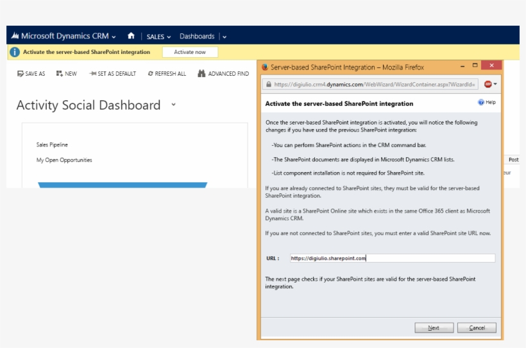Image resolution: width=526 pixels, height=348 pixels.
Task: Click the Cancel button in the wizard
Action: coord(477,327)
